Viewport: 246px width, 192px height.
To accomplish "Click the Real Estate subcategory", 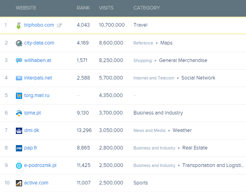I will click(195, 148).
